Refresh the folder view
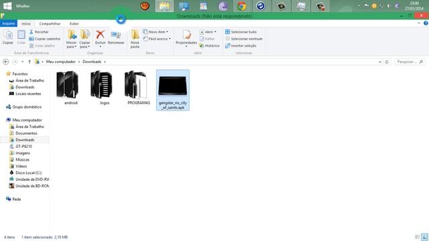This screenshot has width=429, height=241. click(387, 62)
